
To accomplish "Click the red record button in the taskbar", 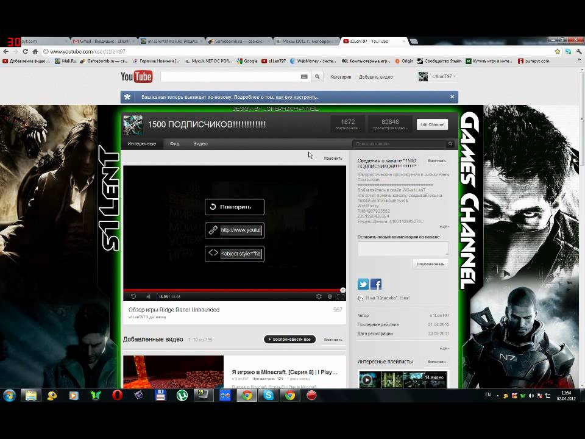I will coord(311,395).
